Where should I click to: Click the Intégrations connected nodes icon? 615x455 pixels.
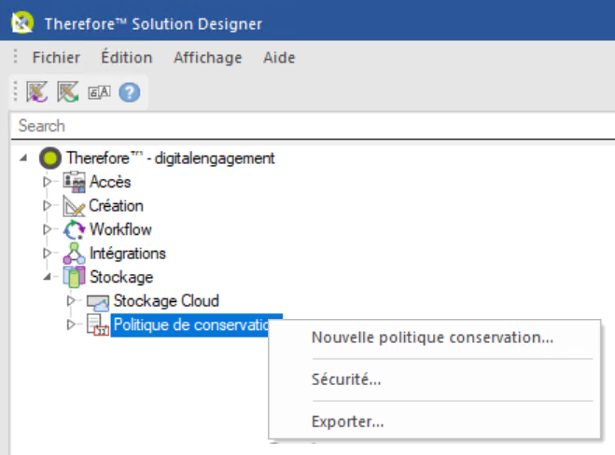[74, 254]
